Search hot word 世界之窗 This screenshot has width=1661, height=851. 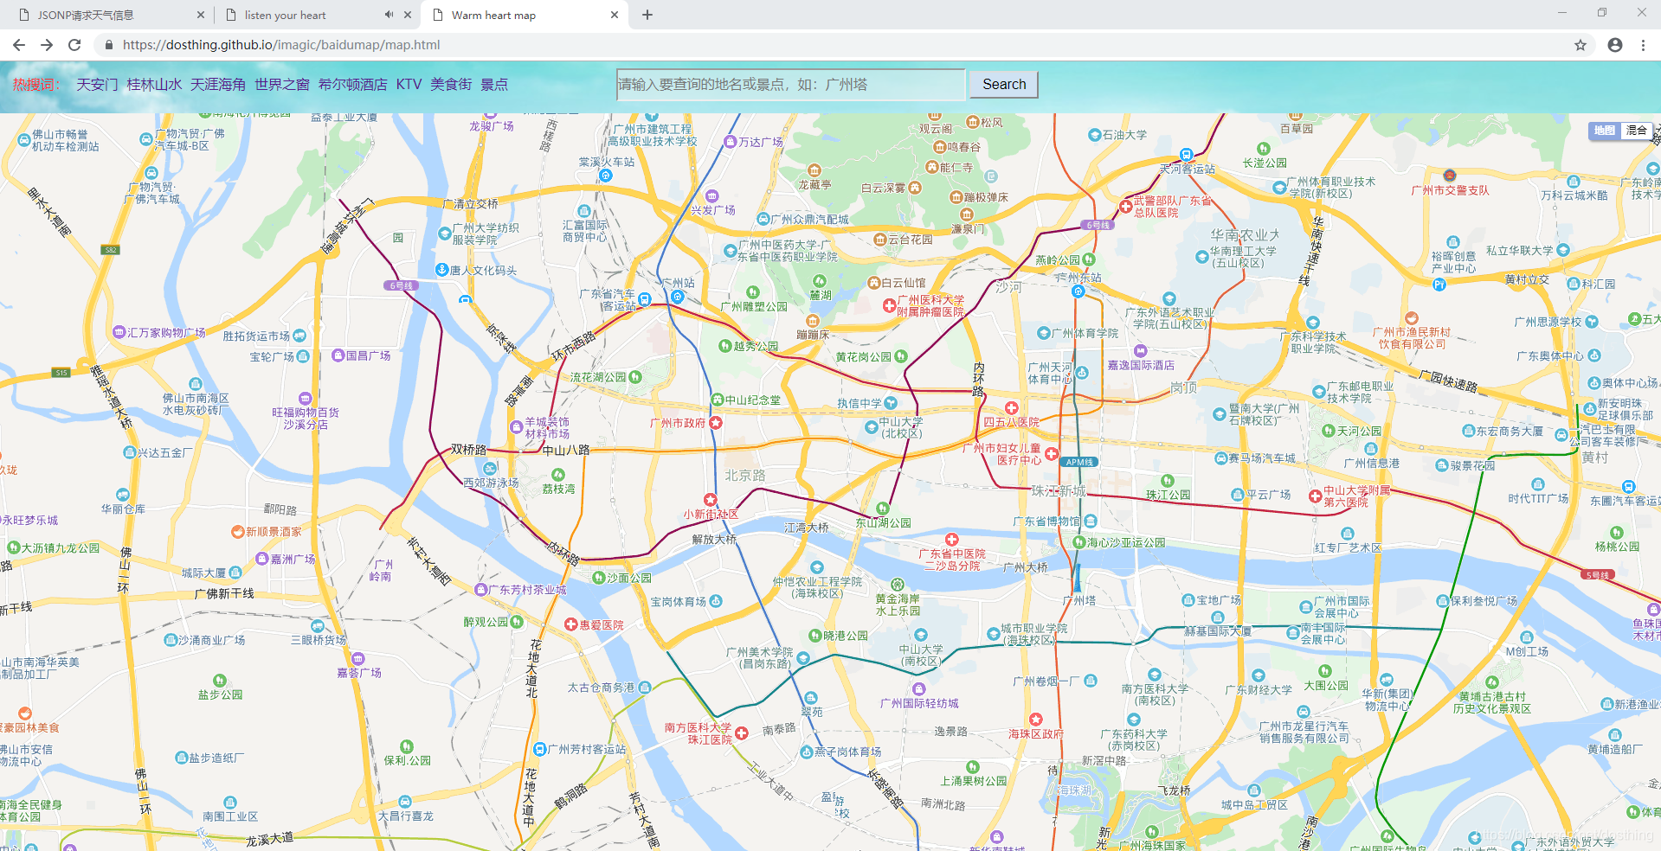(282, 84)
